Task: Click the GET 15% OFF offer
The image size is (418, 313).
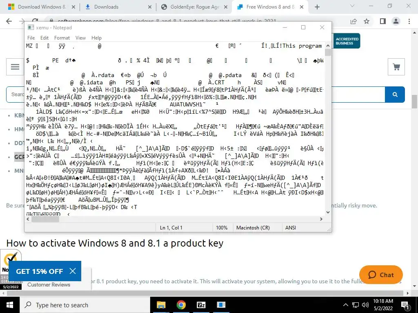Action: click(x=40, y=271)
